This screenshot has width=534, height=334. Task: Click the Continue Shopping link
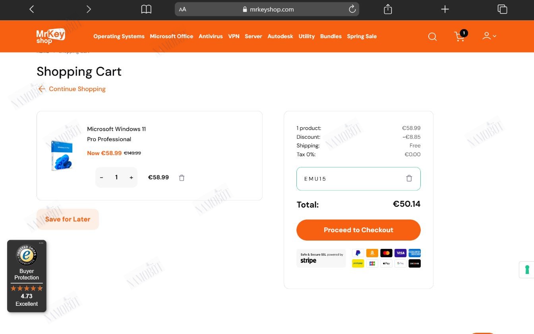(72, 89)
